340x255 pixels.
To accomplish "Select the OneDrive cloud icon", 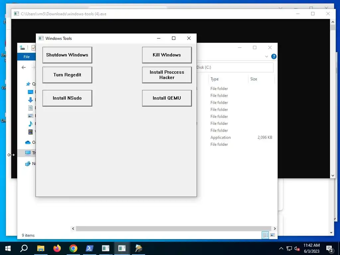I will click(28, 142).
